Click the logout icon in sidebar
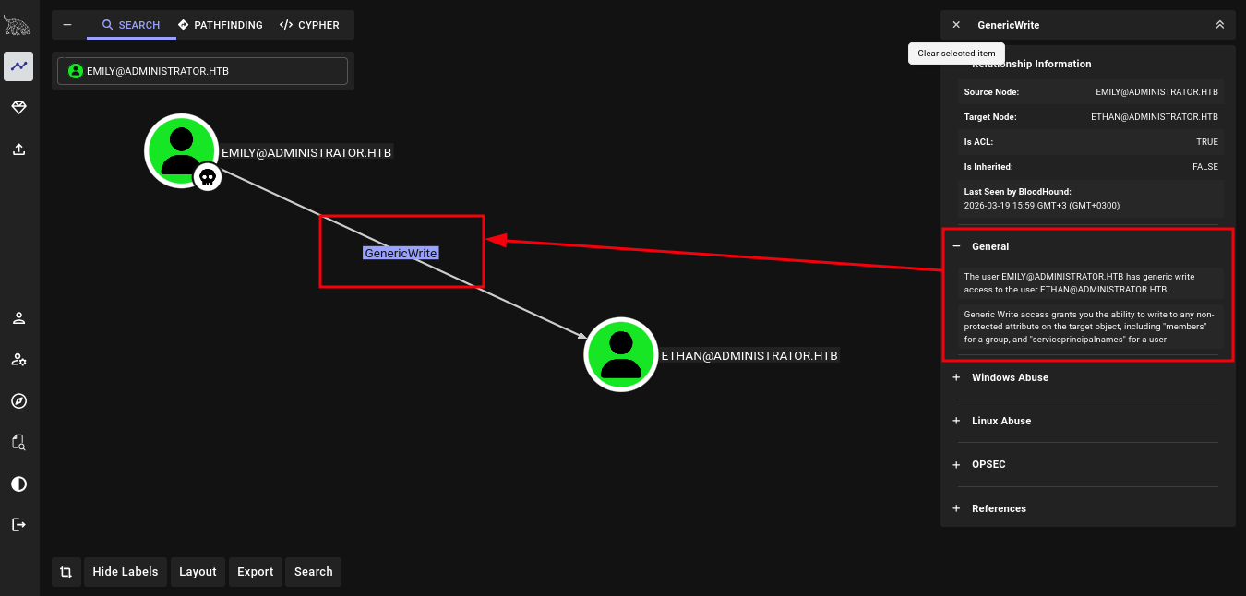The height and width of the screenshot is (596, 1246). pyautogui.click(x=18, y=524)
